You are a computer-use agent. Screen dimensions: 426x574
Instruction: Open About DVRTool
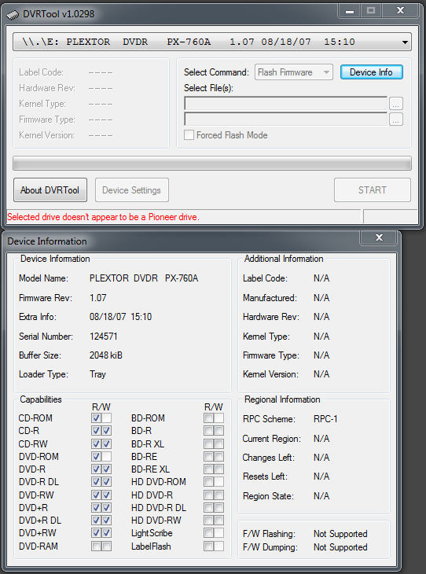pyautogui.click(x=50, y=190)
